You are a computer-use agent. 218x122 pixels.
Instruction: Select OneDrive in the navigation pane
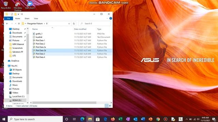(x=15, y=61)
